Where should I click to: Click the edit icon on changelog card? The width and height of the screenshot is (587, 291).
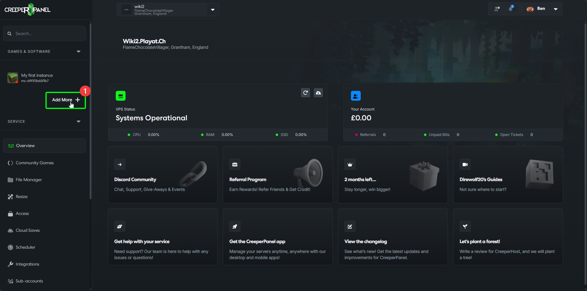point(350,227)
